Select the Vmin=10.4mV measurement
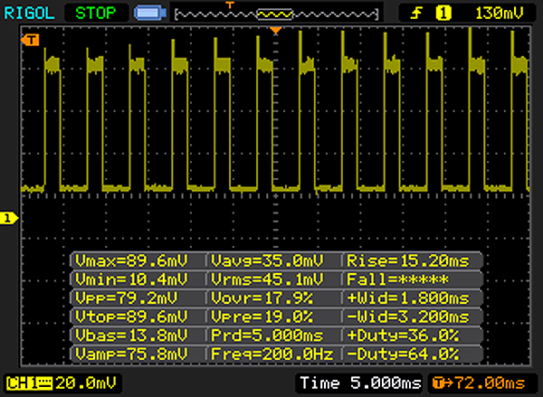Screen dimensions: 543x397 coord(131,279)
